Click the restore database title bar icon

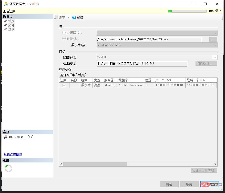6,4
